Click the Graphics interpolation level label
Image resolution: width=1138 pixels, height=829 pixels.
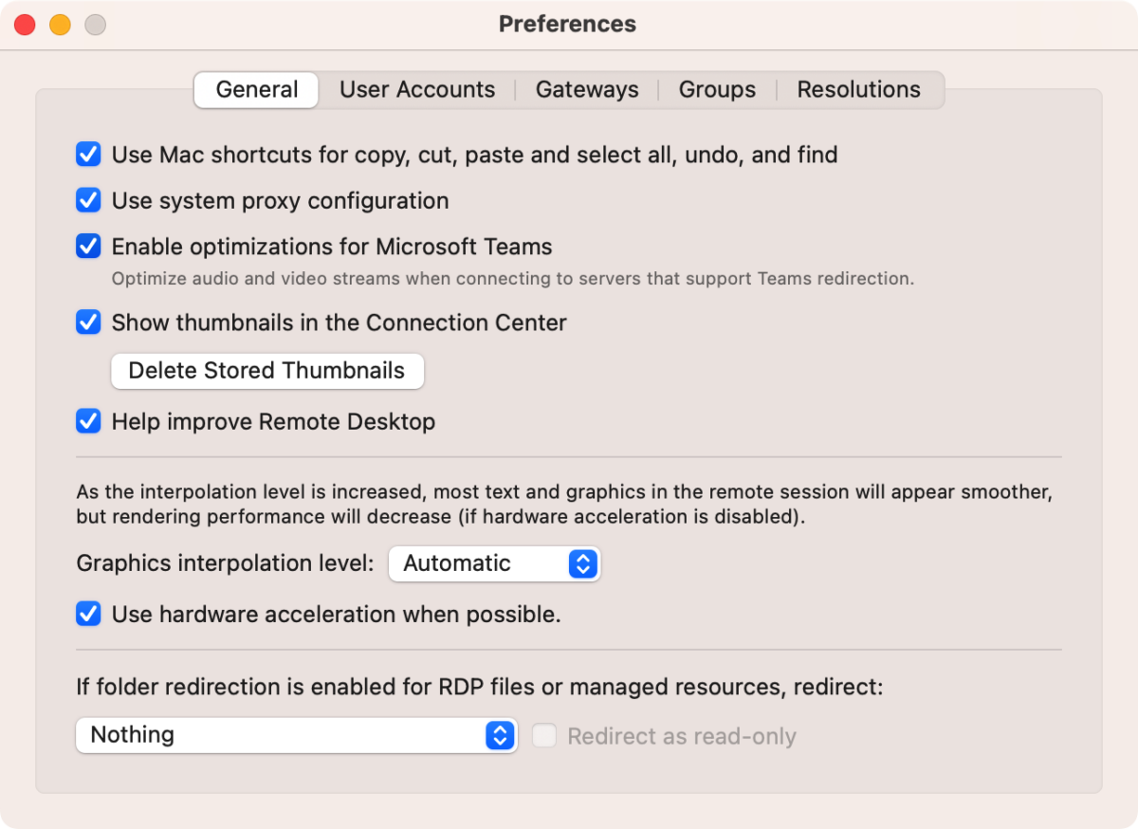226,563
